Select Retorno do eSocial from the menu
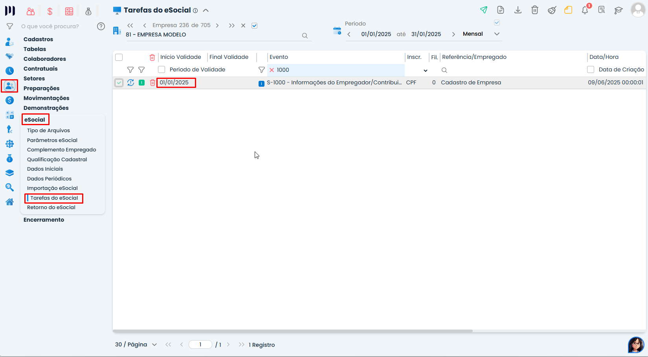 click(51, 207)
